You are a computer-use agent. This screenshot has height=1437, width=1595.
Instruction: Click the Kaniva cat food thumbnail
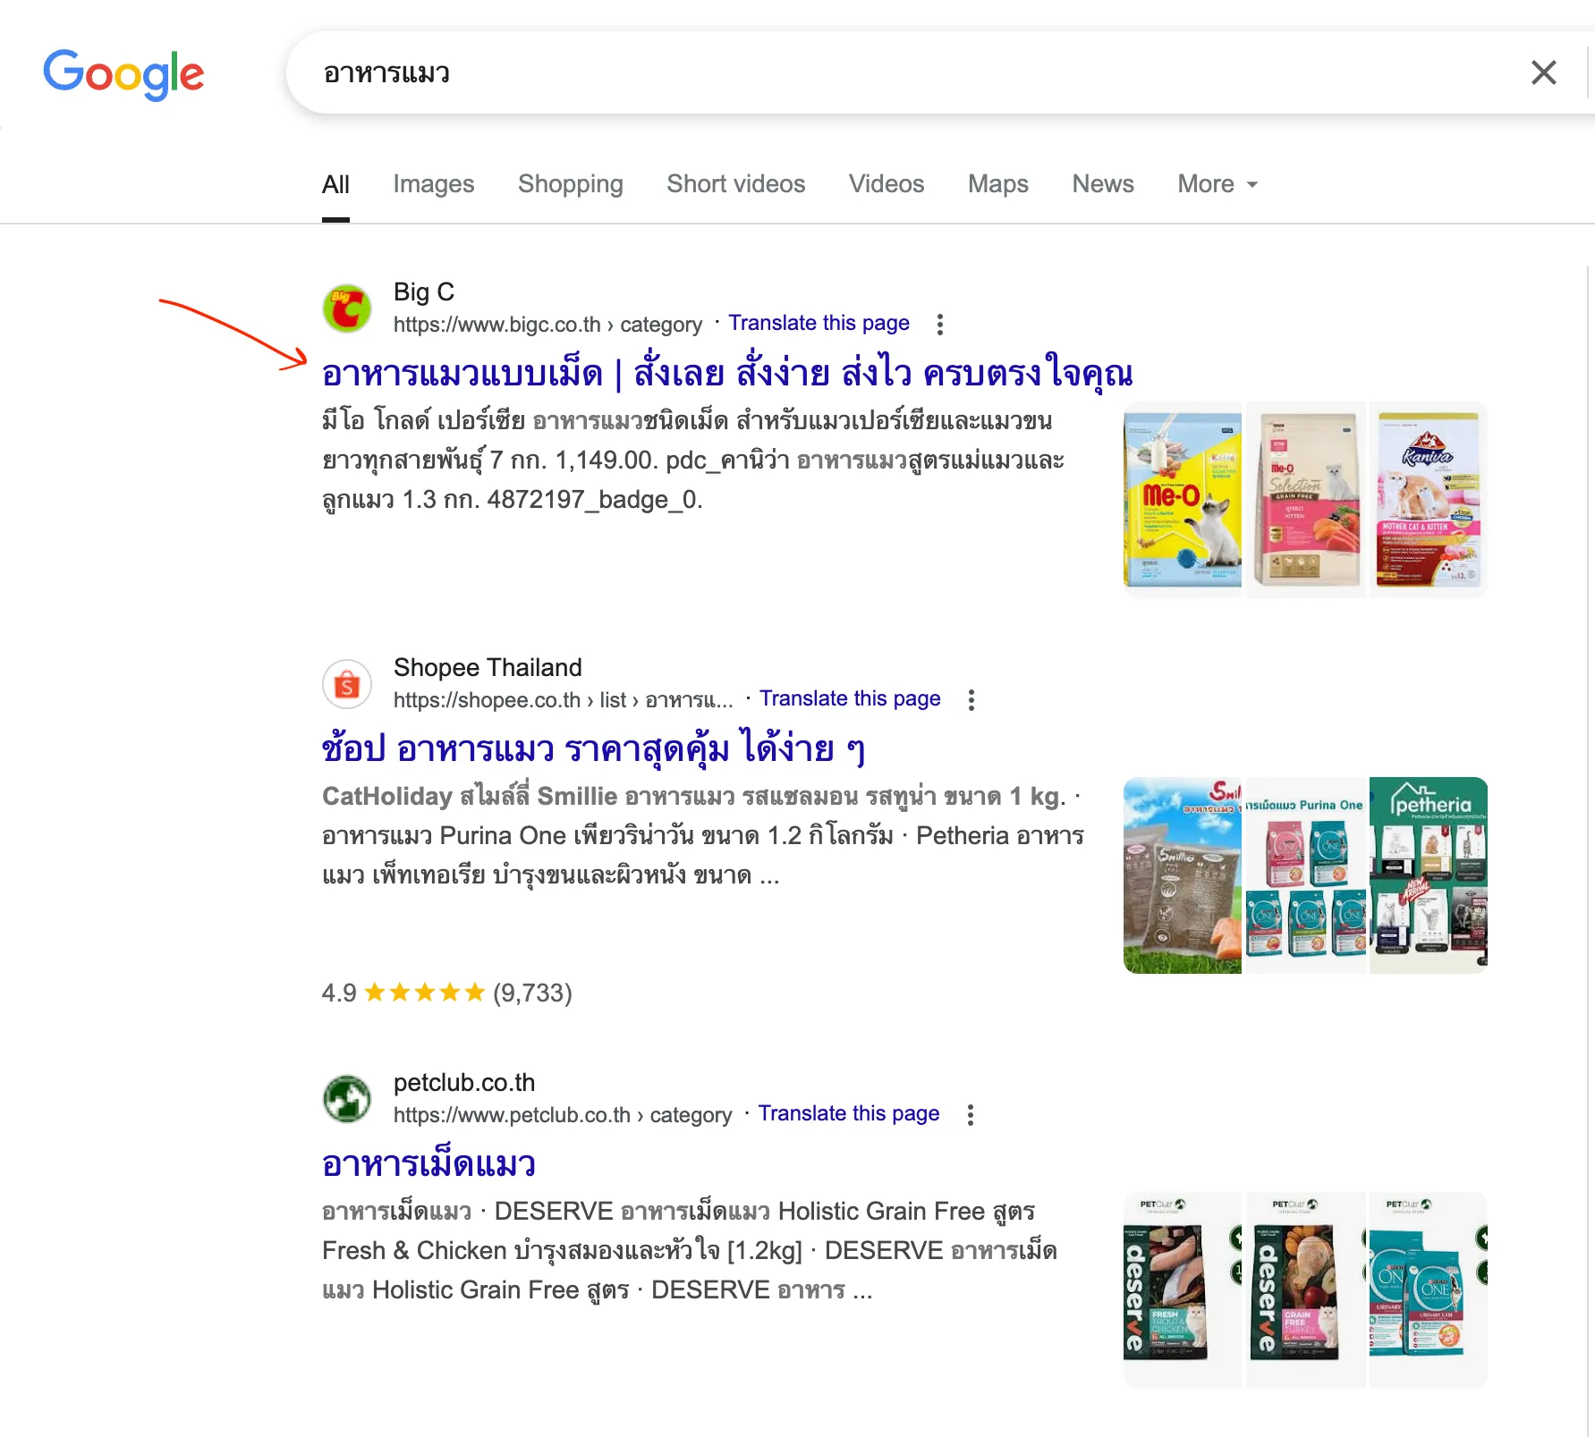click(1429, 499)
